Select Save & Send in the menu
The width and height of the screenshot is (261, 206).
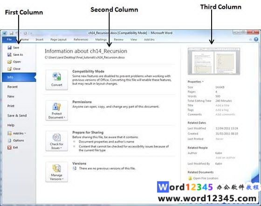point(17,116)
